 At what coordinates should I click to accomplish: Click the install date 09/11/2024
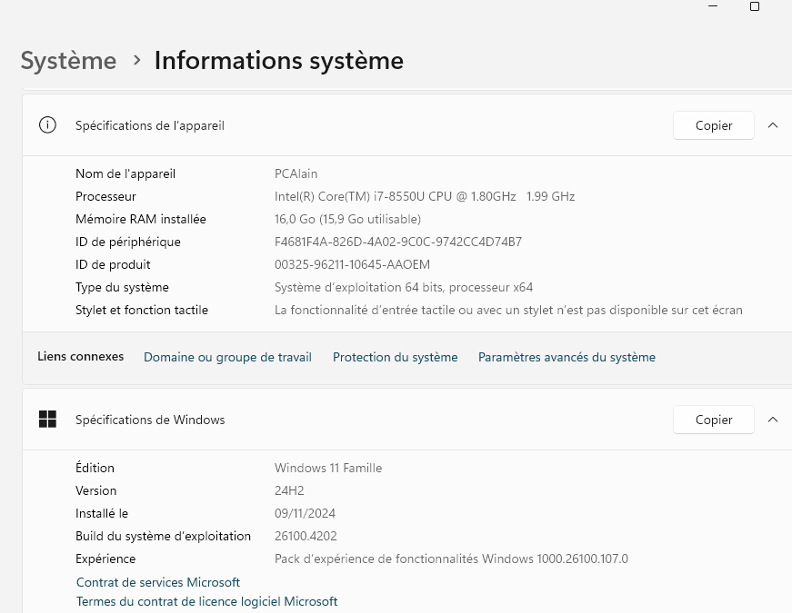(306, 513)
